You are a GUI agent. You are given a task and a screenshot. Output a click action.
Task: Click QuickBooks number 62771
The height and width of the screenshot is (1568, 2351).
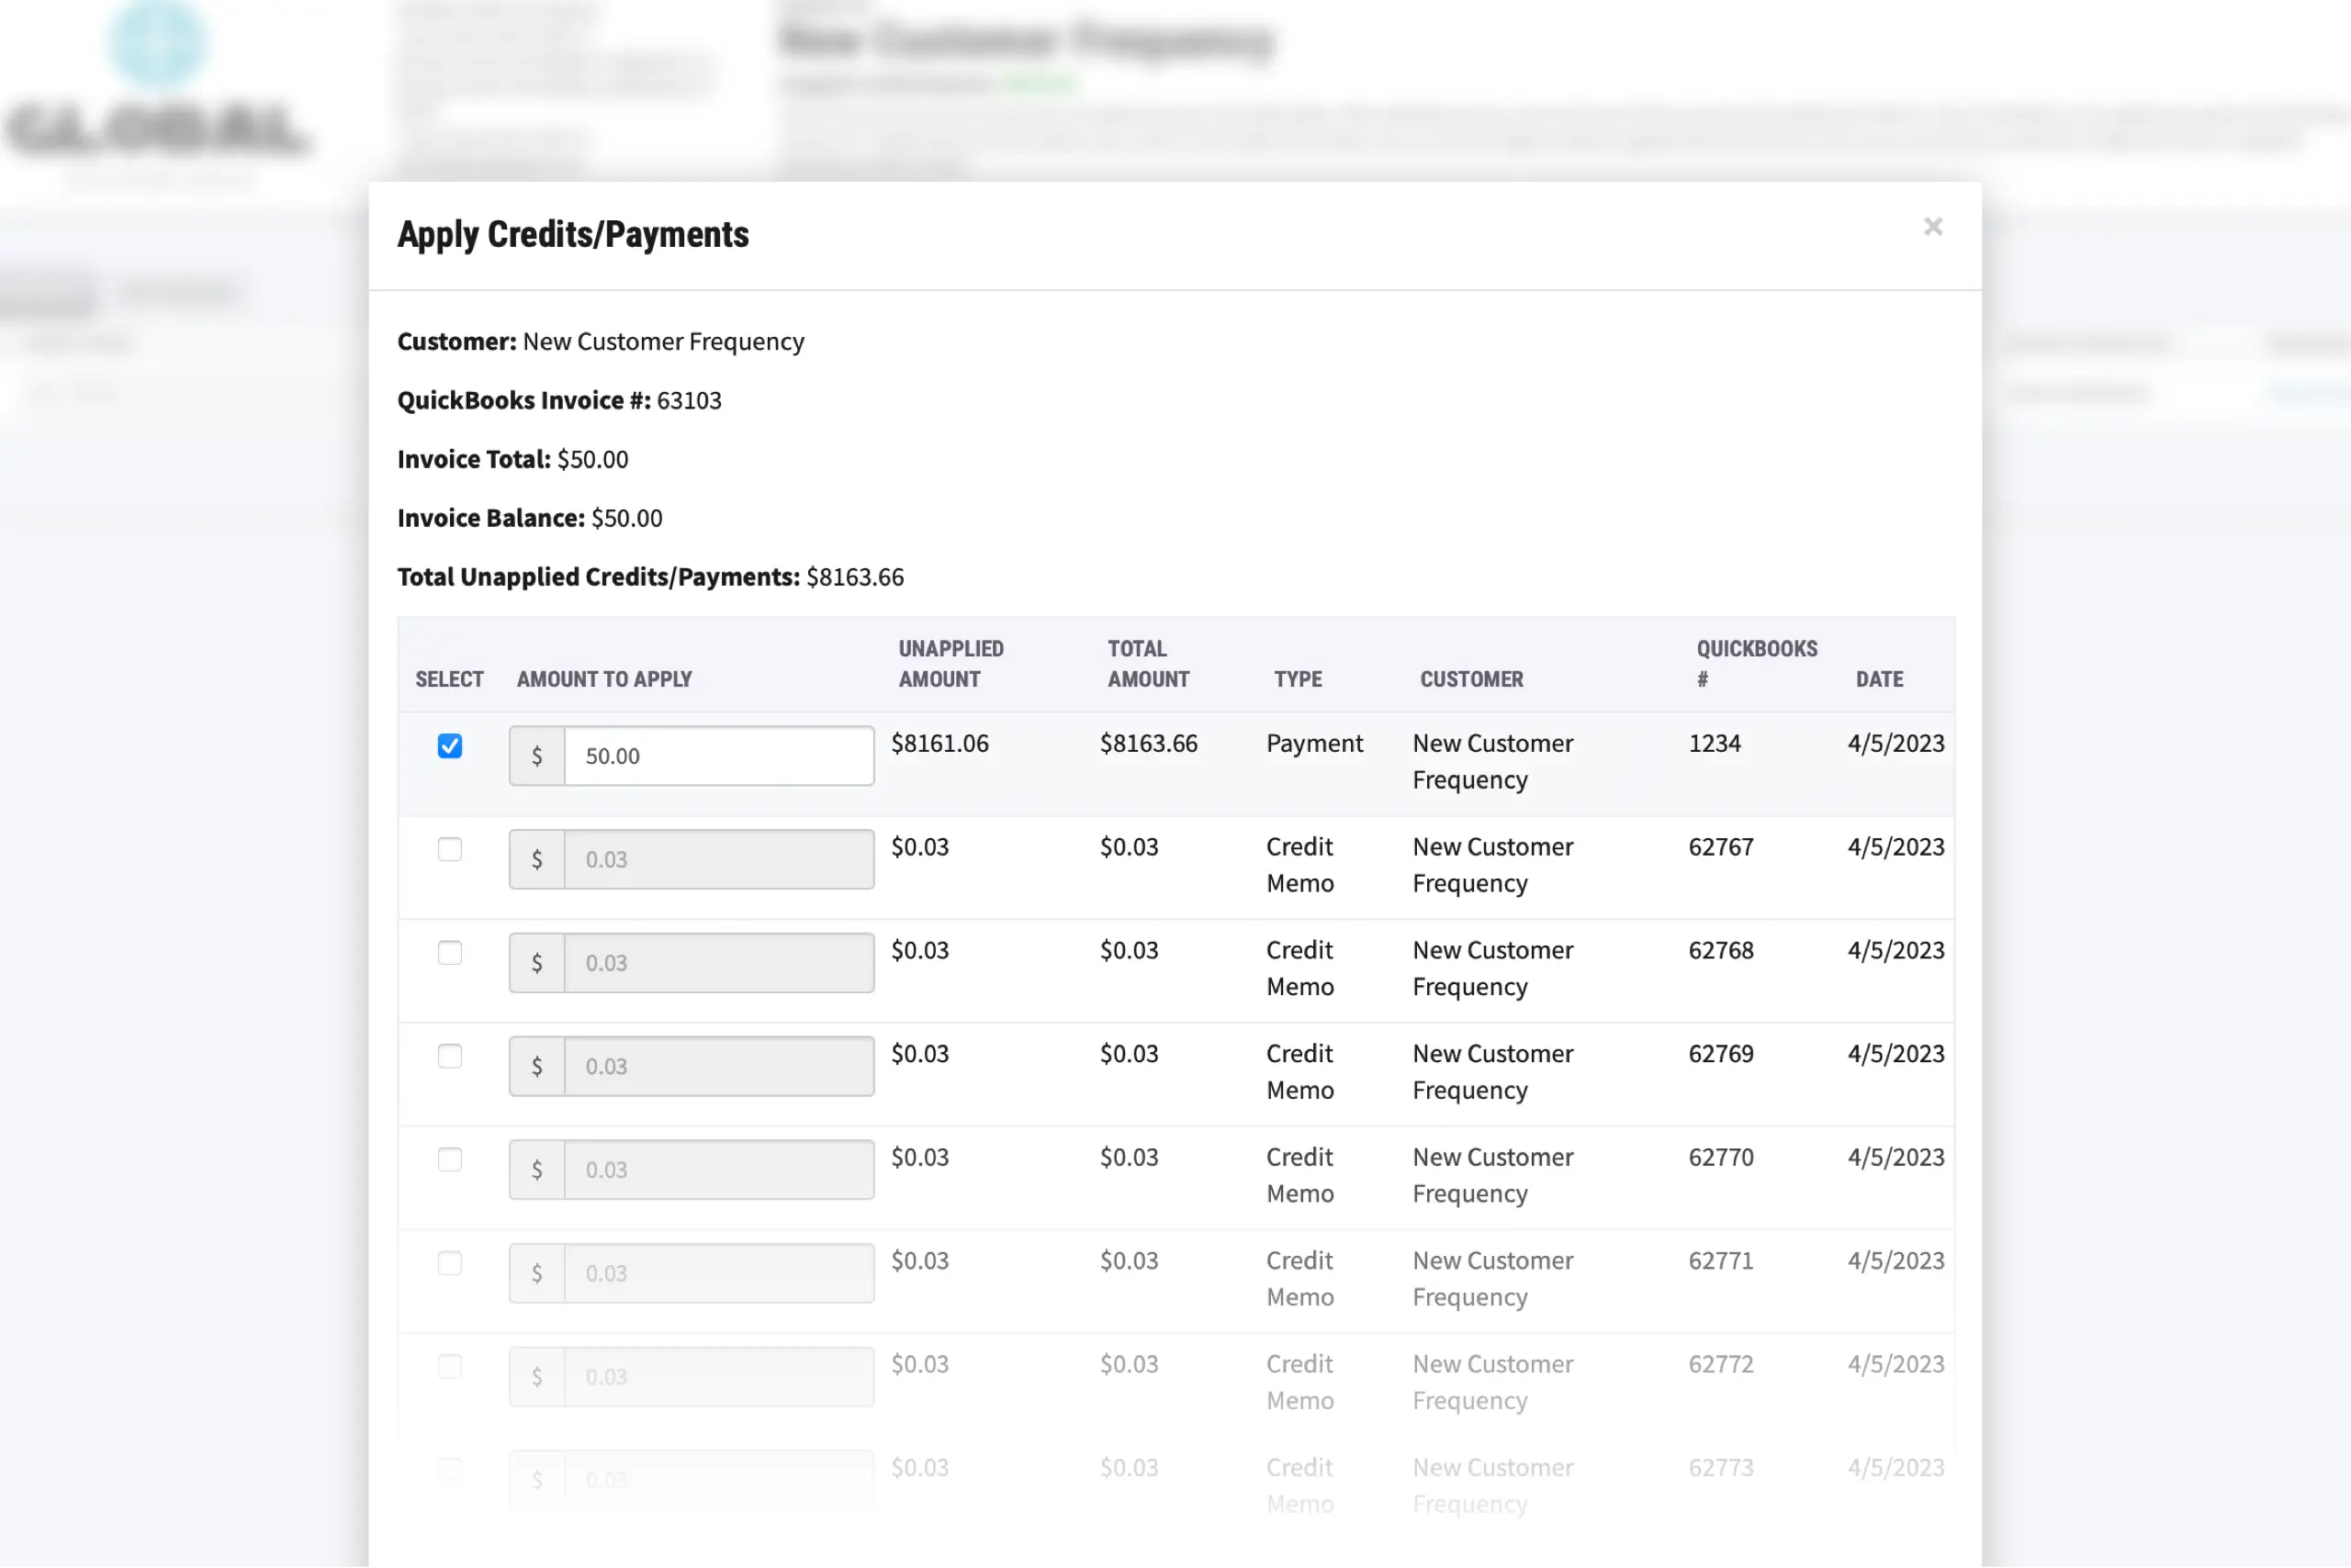click(1720, 1261)
